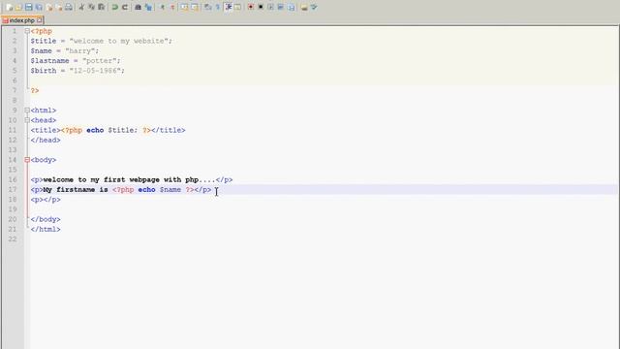Click the "harry" string value
The width and height of the screenshot is (620, 349).
pos(80,51)
